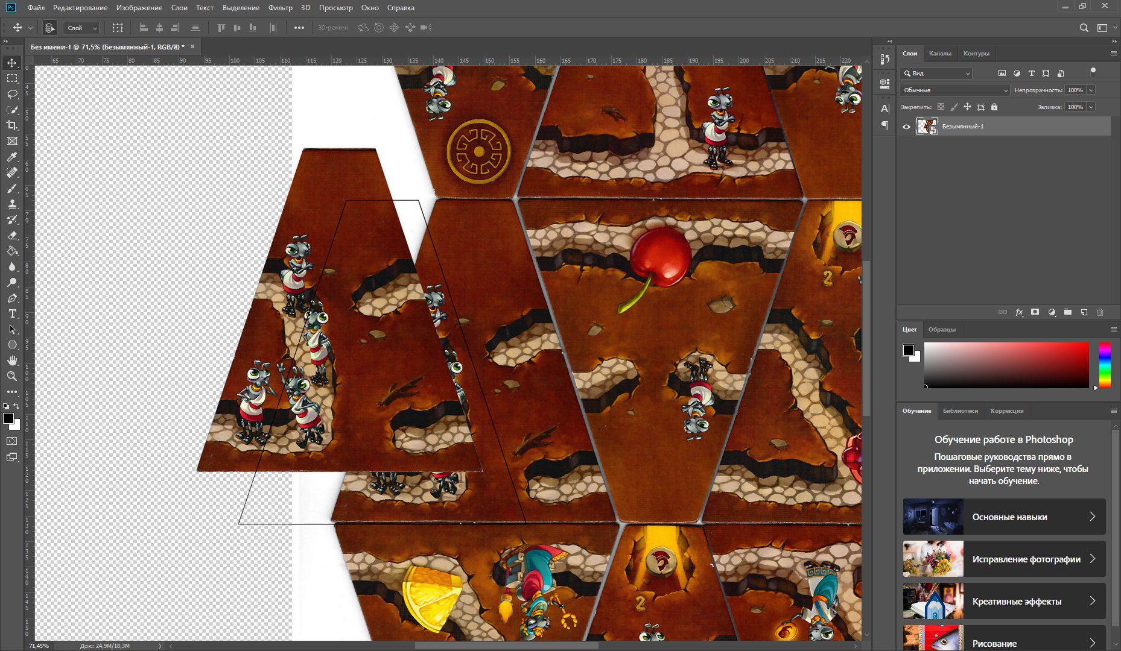This screenshot has width=1121, height=651.
Task: Select the Zoom tool
Action: (12, 376)
